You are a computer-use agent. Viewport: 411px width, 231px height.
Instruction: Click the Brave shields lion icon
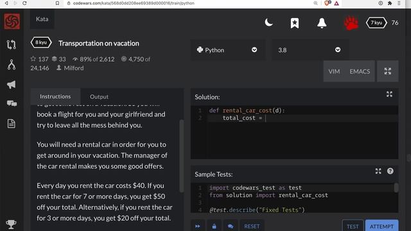(x=328, y=3)
